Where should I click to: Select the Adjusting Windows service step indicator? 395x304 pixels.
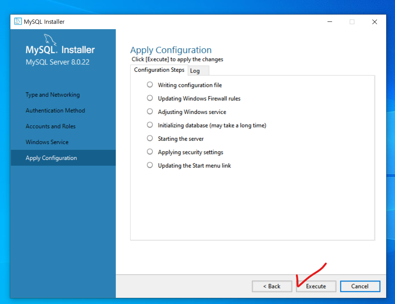tap(150, 111)
